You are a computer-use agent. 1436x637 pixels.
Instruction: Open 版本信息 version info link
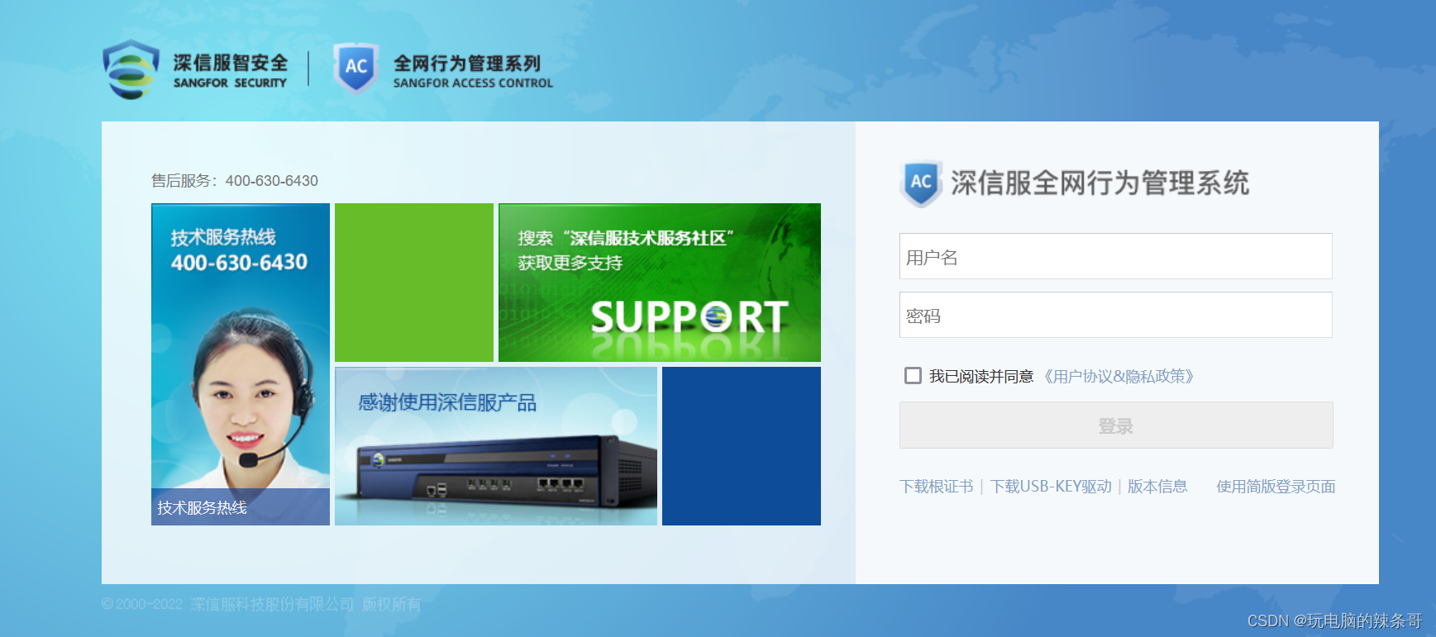(x=1157, y=487)
